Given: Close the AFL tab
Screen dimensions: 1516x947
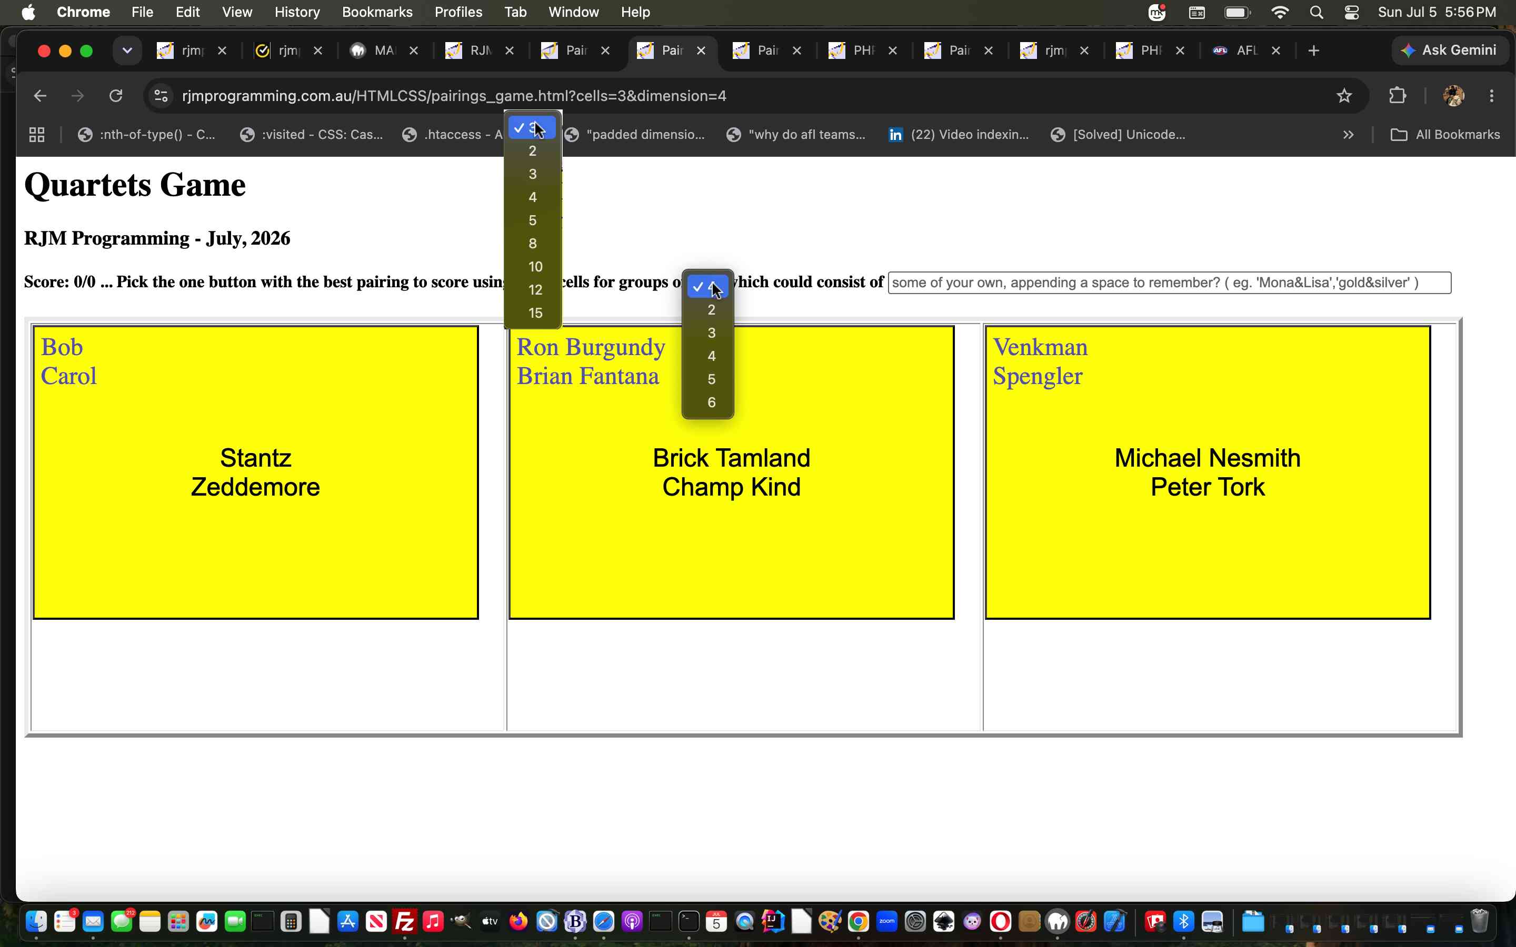Looking at the screenshot, I should (x=1275, y=51).
